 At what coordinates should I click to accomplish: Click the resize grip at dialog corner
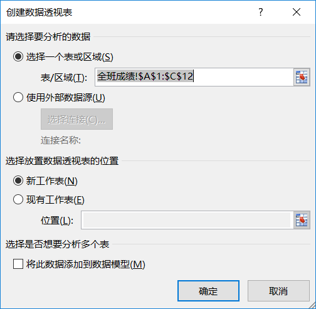(x=312, y=305)
